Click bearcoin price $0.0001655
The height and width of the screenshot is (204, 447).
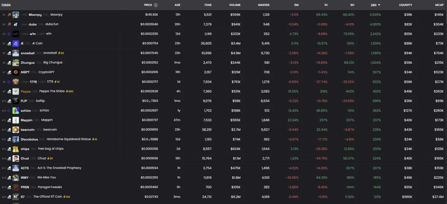[x=149, y=130]
